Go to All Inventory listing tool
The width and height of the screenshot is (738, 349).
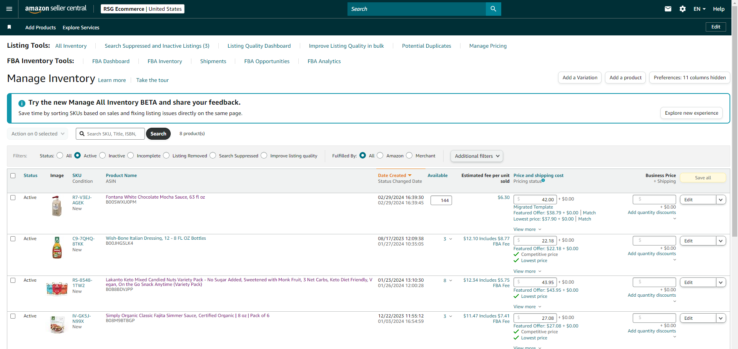(71, 46)
